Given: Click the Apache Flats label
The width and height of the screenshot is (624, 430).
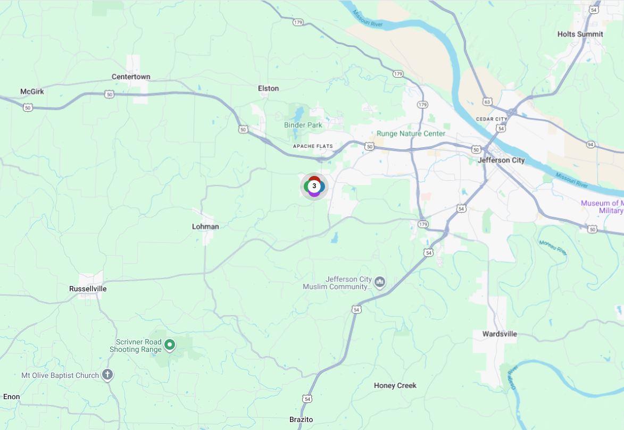Looking at the screenshot, I should point(313,146).
